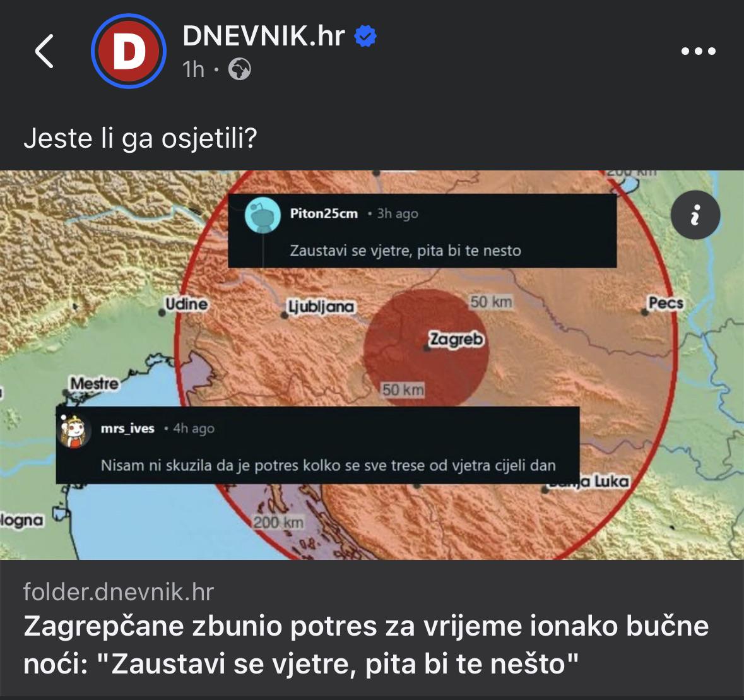Open the DNEVNIK.hr page name
Image resolution: width=744 pixels, height=700 pixels.
pos(263,35)
